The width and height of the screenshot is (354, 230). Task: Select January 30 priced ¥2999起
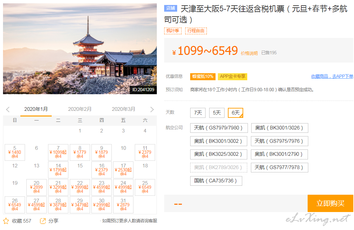(101, 205)
